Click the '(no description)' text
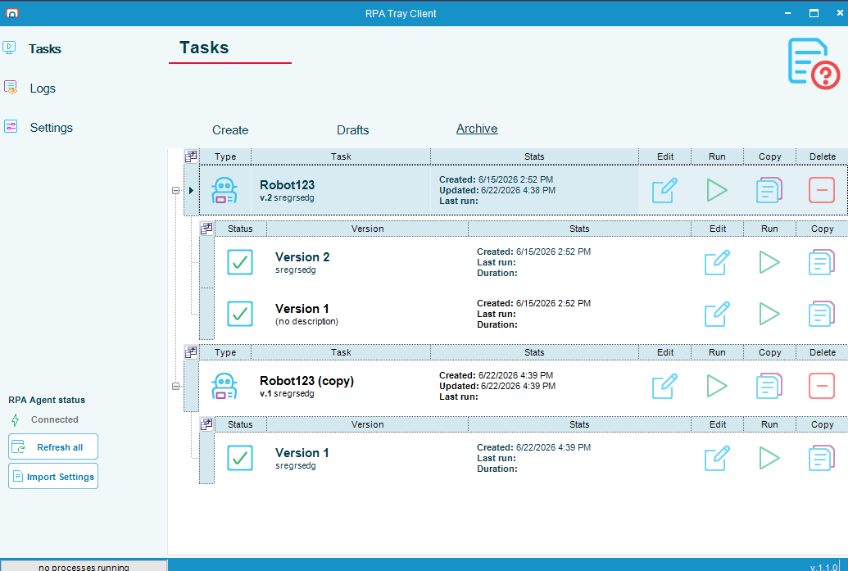 pos(306,322)
